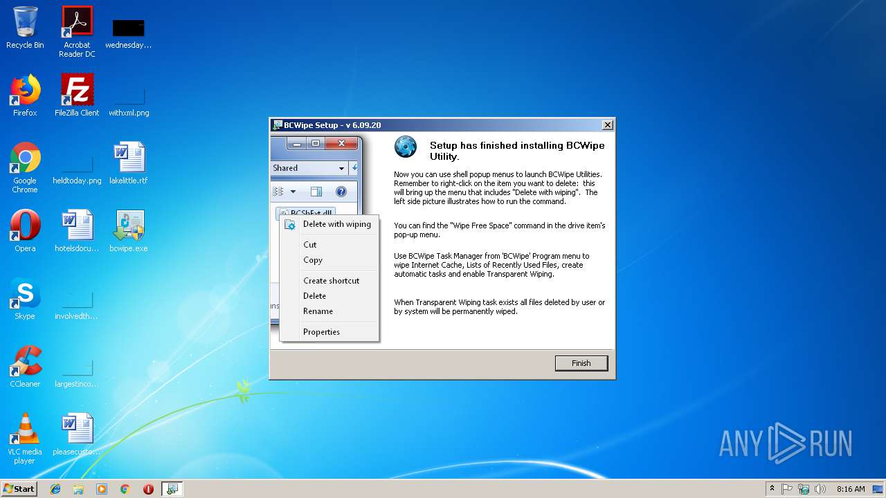Viewport: 886px width, 498px height.
Task: Open Chrome from the taskbar
Action: click(x=125, y=488)
